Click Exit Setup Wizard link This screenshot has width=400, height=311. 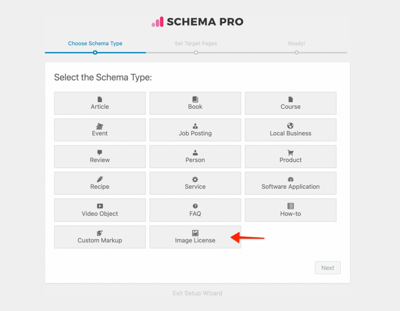197,293
